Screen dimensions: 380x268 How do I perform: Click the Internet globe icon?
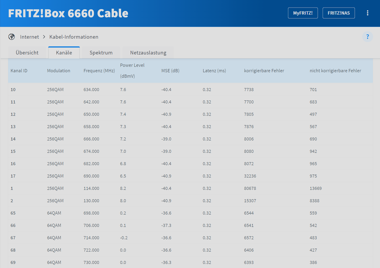(12, 37)
